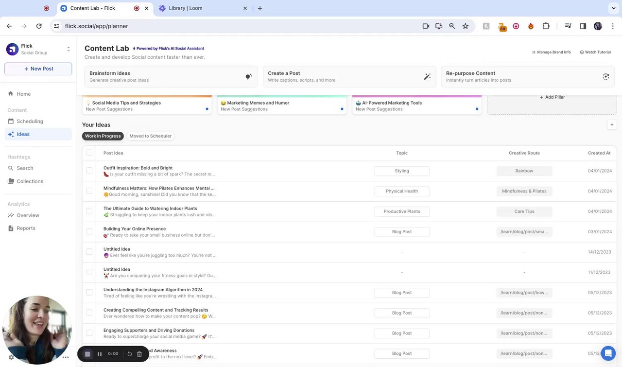
Task: Open the Rainbow creative route tag
Action: click(x=524, y=171)
